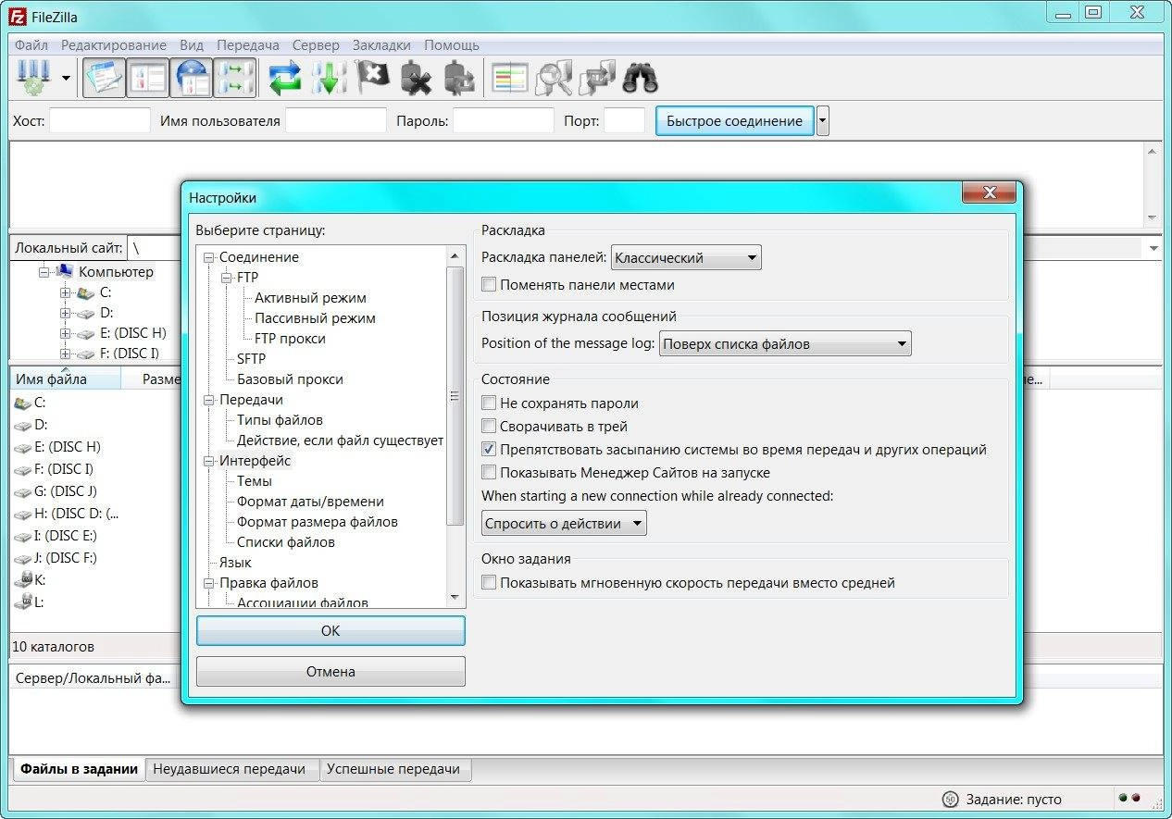Click the OK button in settings
The height and width of the screenshot is (819, 1172).
tap(330, 630)
